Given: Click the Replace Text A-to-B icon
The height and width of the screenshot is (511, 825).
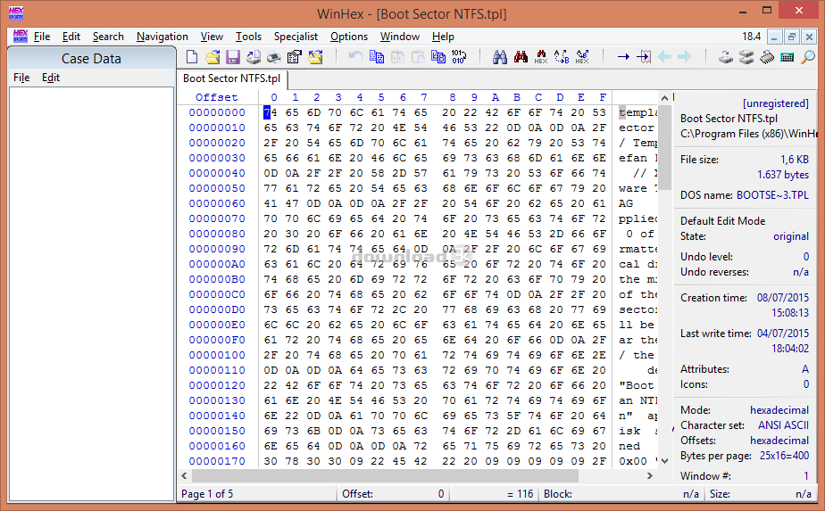Looking at the screenshot, I should coord(562,57).
